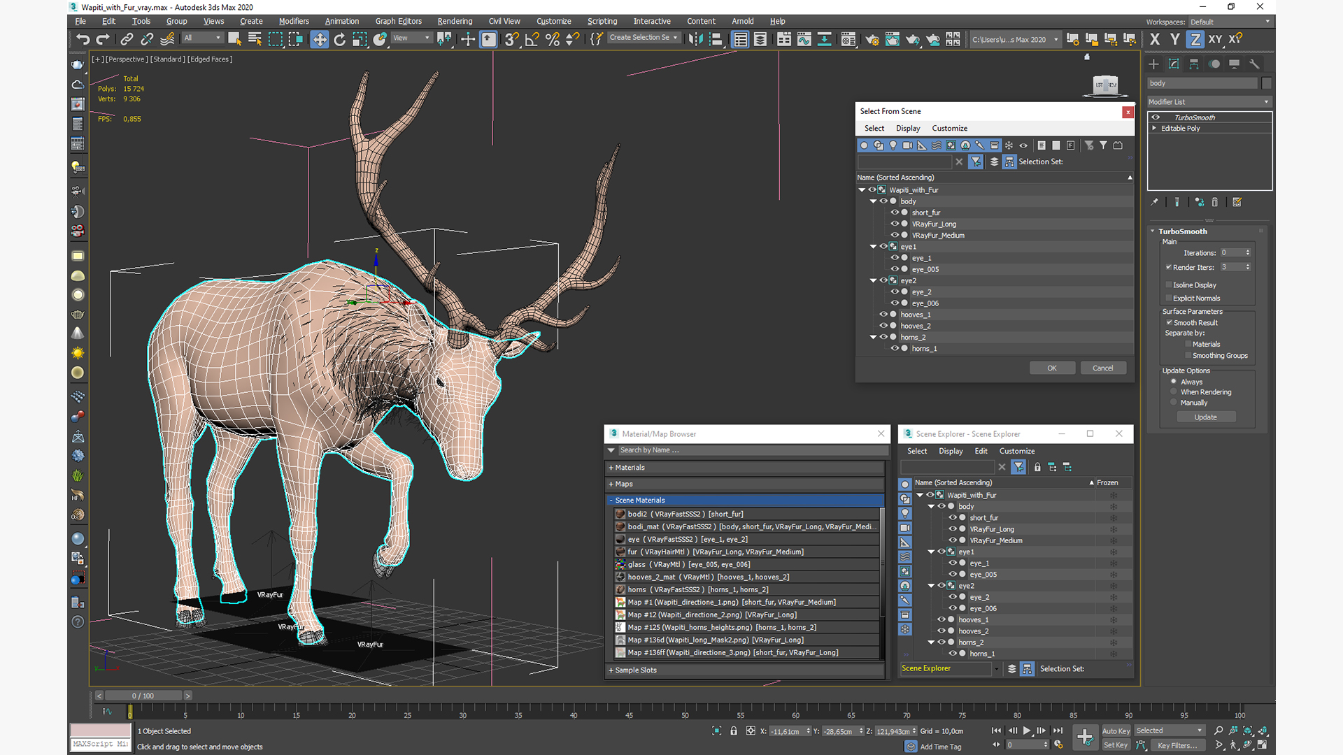The width and height of the screenshot is (1343, 755).
Task: Click the Play Animation button
Action: point(1027,731)
